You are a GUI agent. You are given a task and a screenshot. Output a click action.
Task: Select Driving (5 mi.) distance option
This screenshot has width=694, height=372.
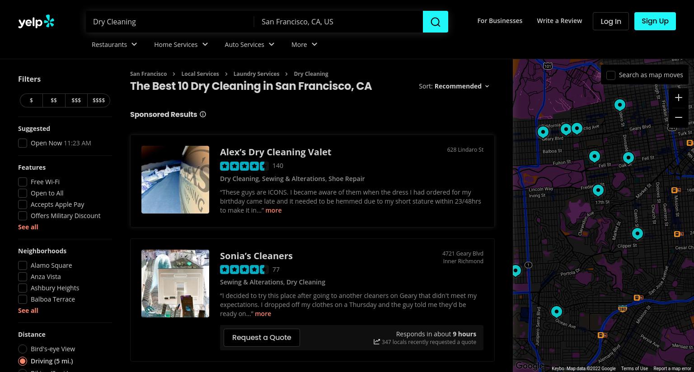23,361
